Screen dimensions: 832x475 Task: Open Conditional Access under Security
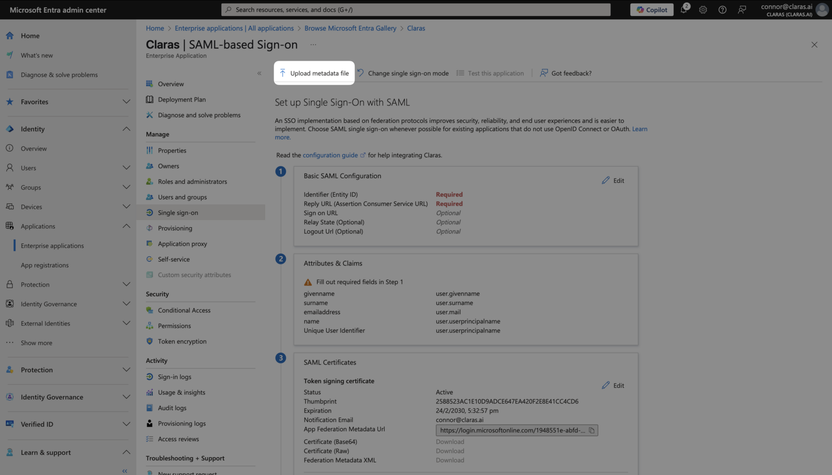(184, 310)
